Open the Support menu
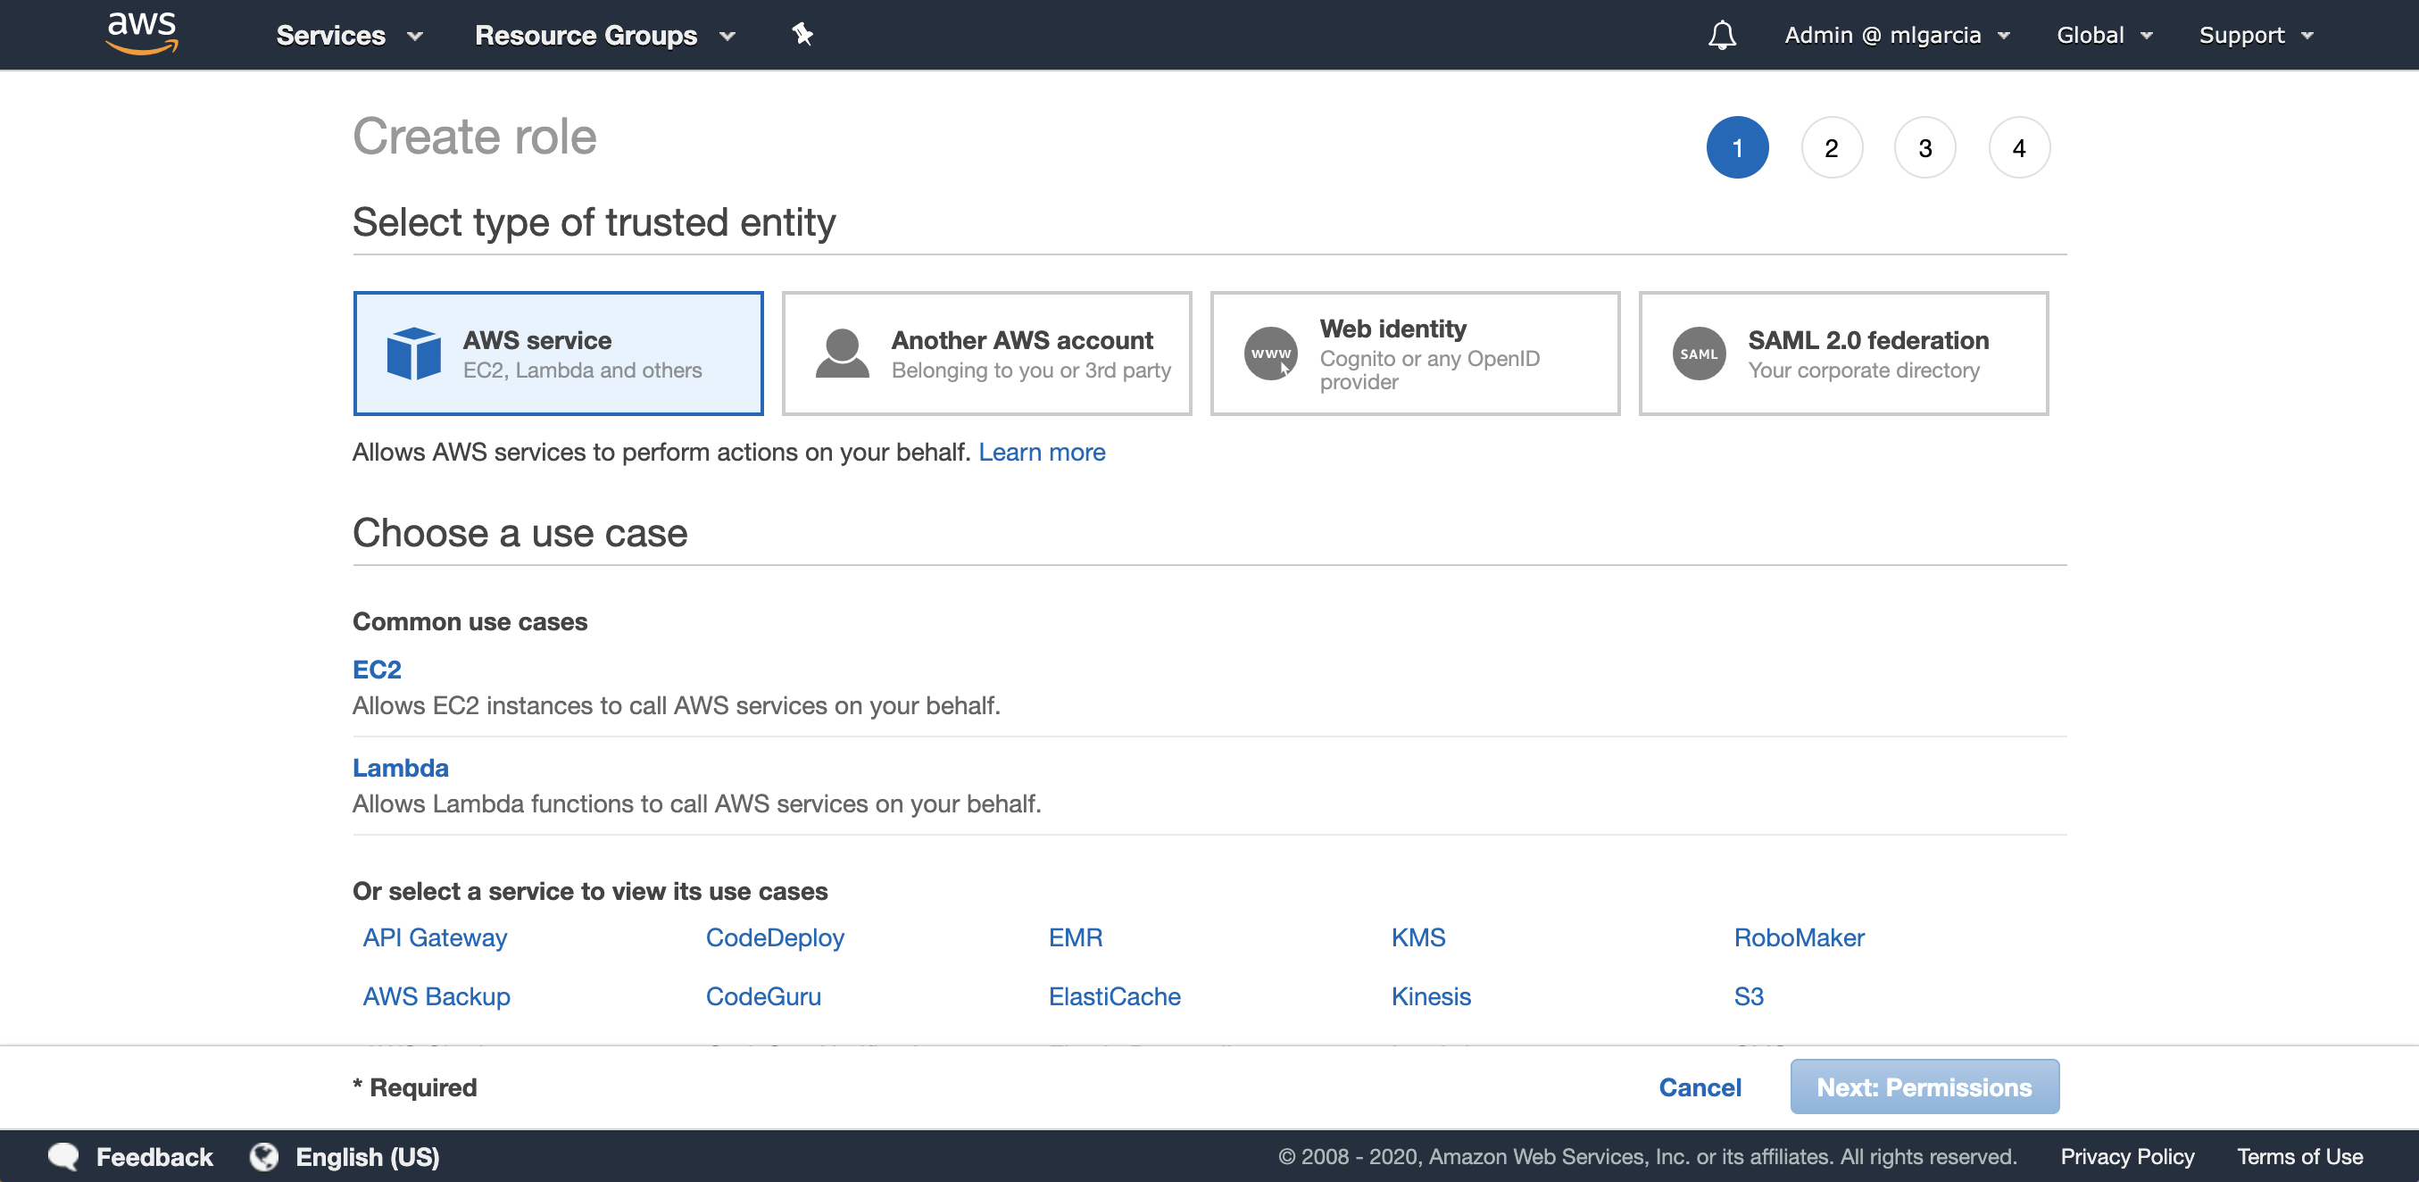The image size is (2419, 1182). (x=2256, y=35)
